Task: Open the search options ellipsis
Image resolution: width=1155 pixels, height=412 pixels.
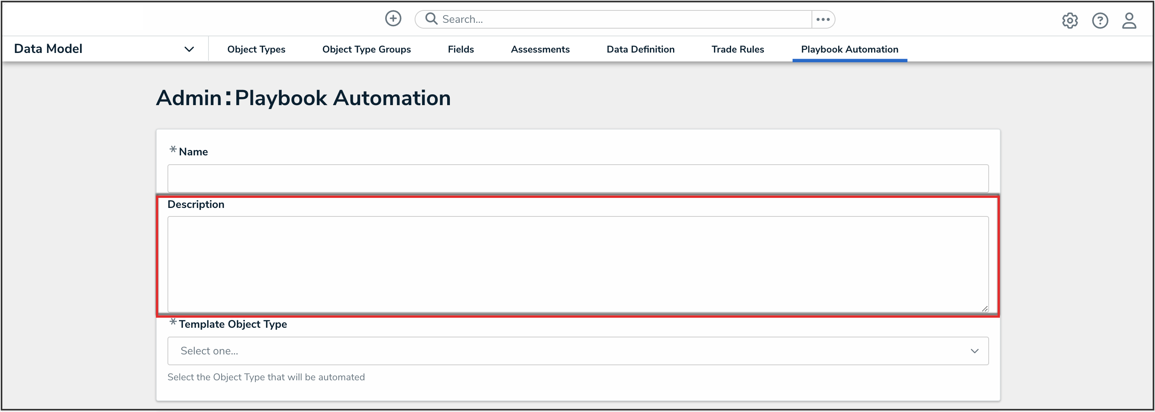Action: [x=823, y=19]
